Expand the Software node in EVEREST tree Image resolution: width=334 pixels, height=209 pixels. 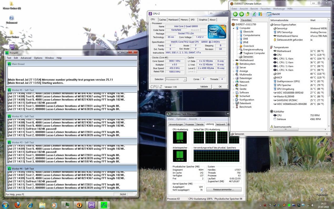point(233,93)
